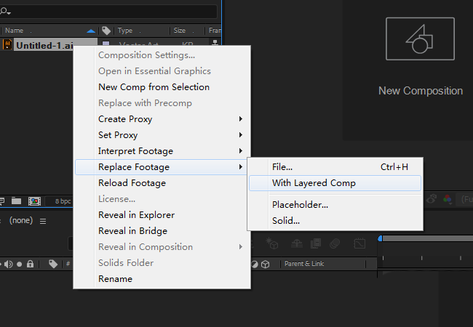Click the motion blur switch icon
This screenshot has width=473, height=327.
point(335,243)
